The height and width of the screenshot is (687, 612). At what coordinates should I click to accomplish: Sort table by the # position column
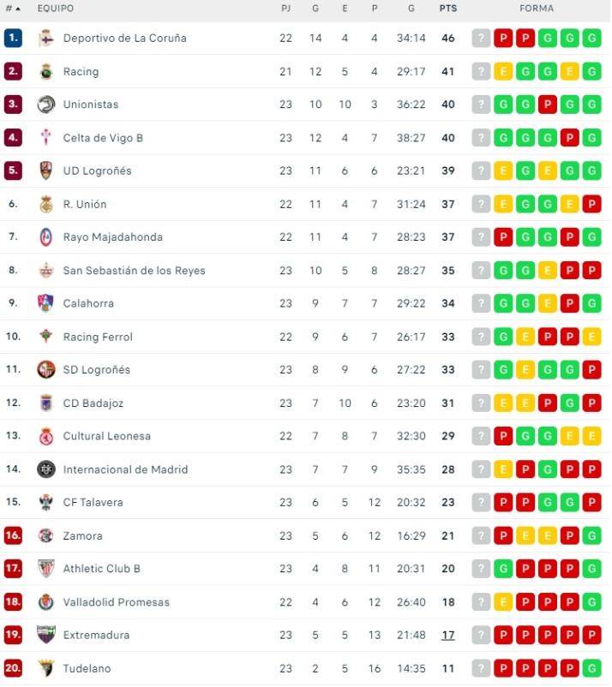[x=13, y=9]
